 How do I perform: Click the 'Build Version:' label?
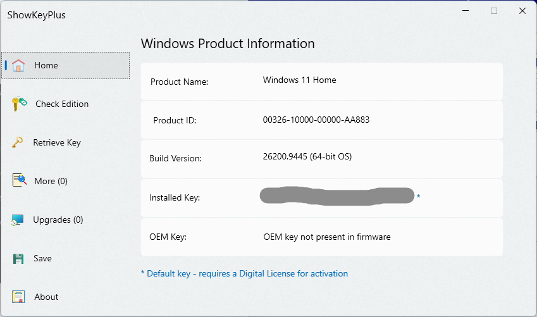click(x=175, y=158)
